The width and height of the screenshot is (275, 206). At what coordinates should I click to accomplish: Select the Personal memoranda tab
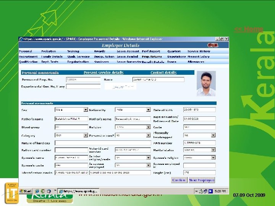[40, 73]
